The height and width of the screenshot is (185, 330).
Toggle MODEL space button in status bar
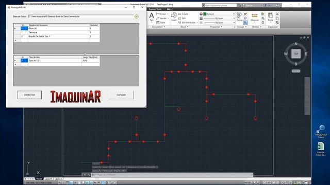coord(248,183)
